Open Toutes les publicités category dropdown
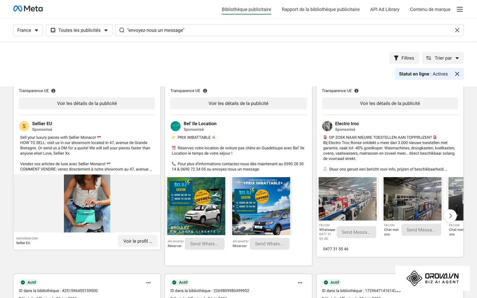477x298 pixels. click(x=79, y=30)
